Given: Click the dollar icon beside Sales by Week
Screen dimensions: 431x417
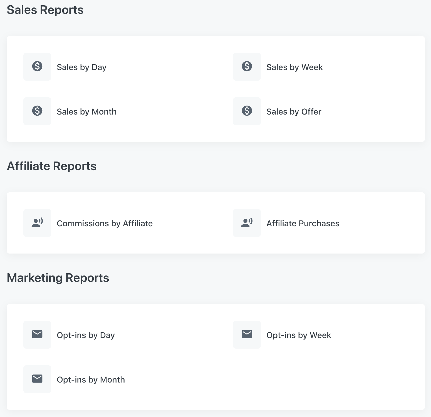Looking at the screenshot, I should pyautogui.click(x=247, y=66).
